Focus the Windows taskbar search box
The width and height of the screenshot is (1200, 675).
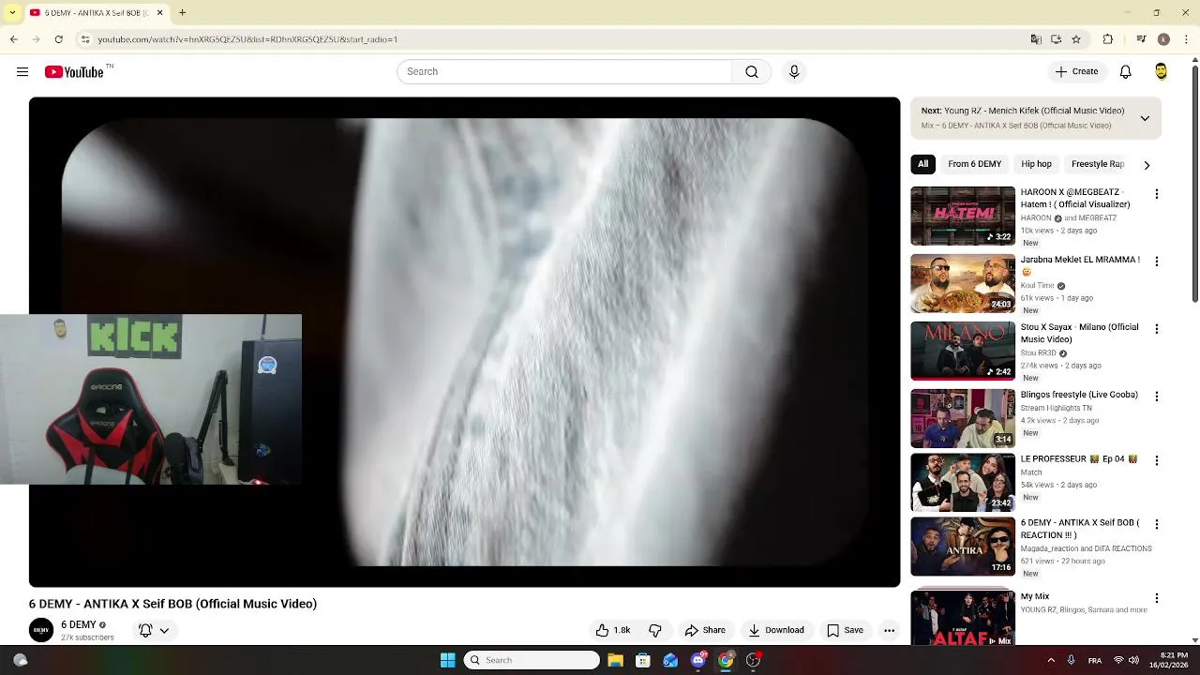(x=532, y=660)
